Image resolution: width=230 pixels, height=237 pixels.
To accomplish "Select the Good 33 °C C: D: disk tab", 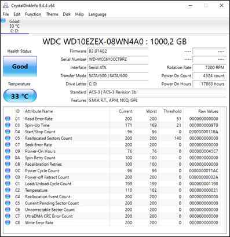I will [14, 26].
